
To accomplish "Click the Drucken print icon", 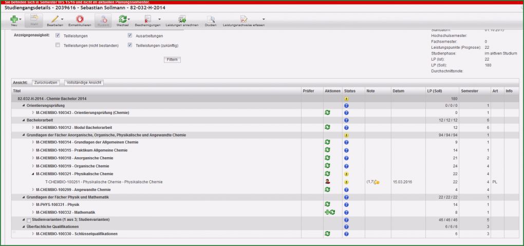I will 210,19.
